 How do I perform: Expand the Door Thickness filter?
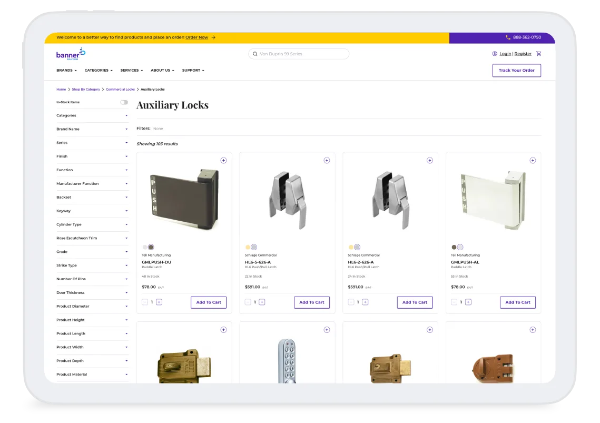click(92, 293)
